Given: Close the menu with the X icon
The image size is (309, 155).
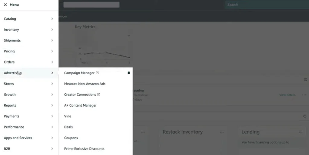Looking at the screenshot, I should 5,5.
